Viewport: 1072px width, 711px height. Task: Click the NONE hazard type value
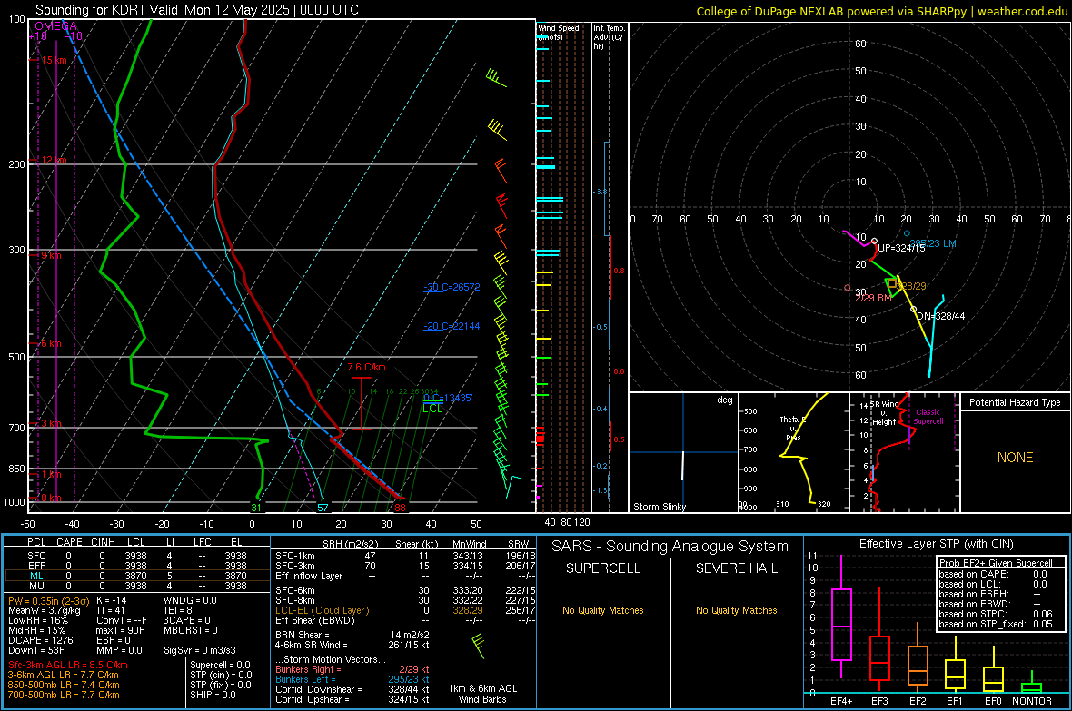point(1015,458)
